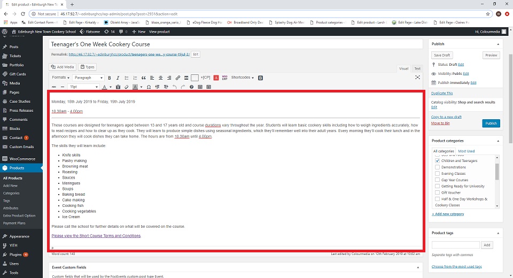
Task: Click the Add Media button
Action: click(63, 67)
